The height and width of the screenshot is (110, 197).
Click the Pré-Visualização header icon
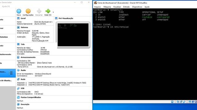(56, 18)
